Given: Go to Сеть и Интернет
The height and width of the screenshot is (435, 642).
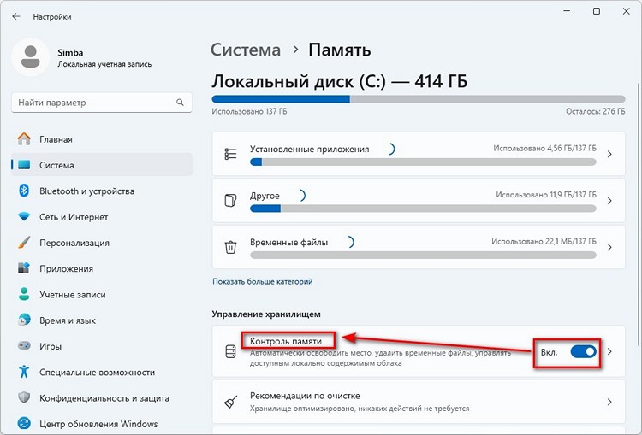Looking at the screenshot, I should (102, 217).
